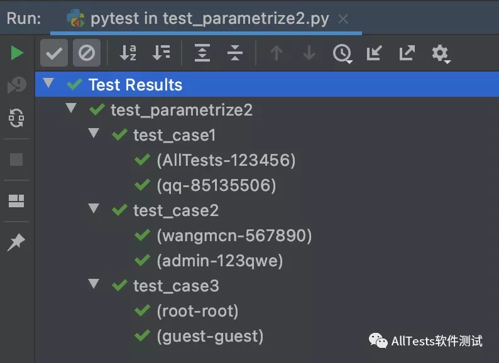Click the Rerun failed tests icon
The height and width of the screenshot is (363, 499).
17,85
